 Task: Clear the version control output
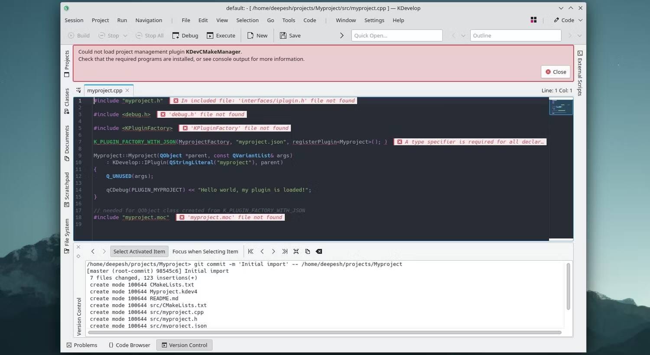pyautogui.click(x=319, y=251)
